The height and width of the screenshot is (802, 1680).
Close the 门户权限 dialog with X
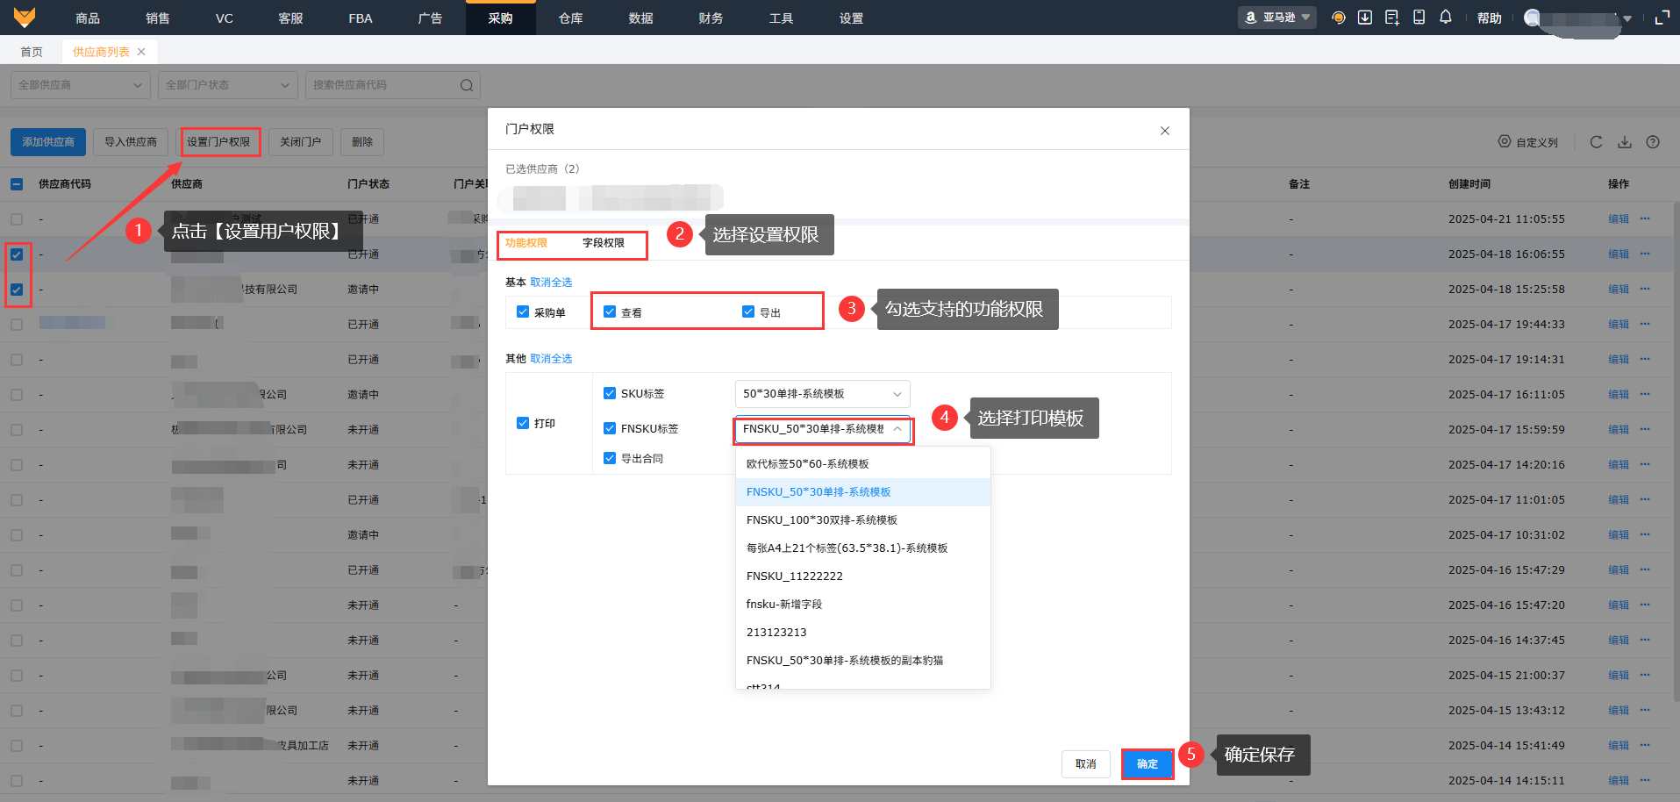point(1164,131)
